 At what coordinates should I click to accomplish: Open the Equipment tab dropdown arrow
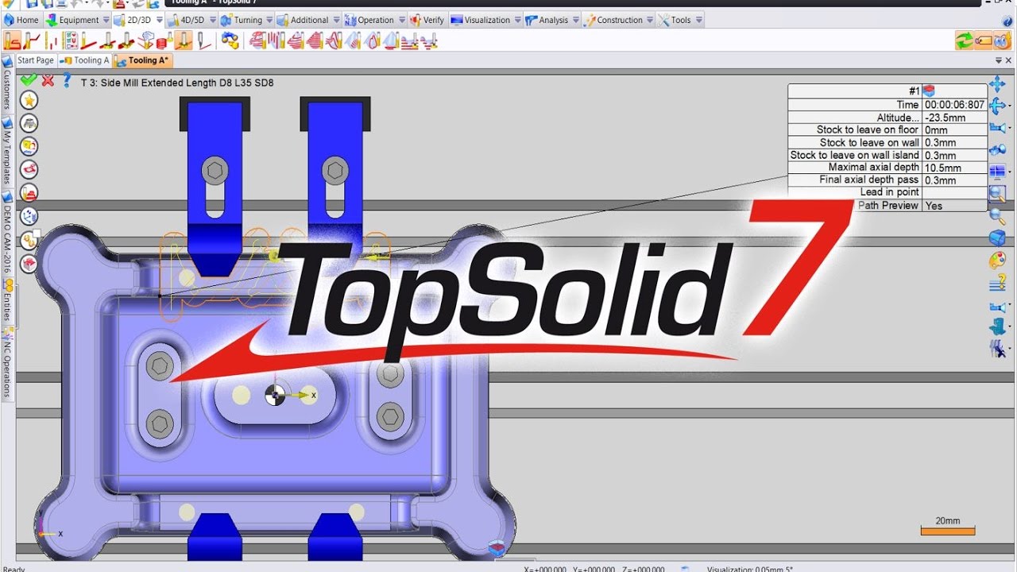pyautogui.click(x=106, y=20)
